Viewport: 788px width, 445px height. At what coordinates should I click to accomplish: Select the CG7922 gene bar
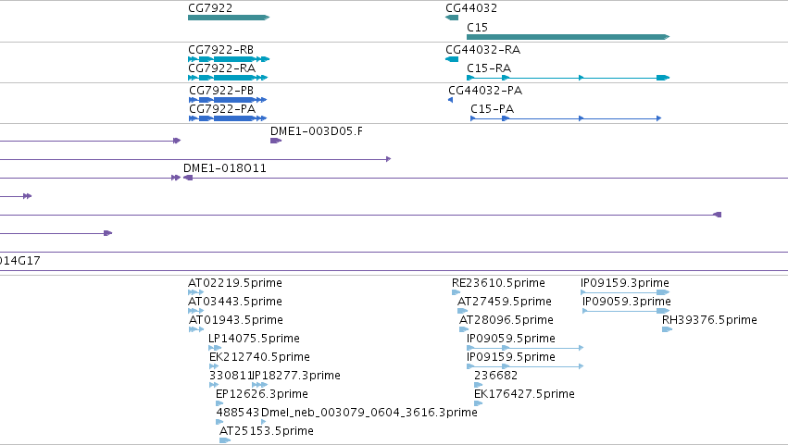(229, 18)
